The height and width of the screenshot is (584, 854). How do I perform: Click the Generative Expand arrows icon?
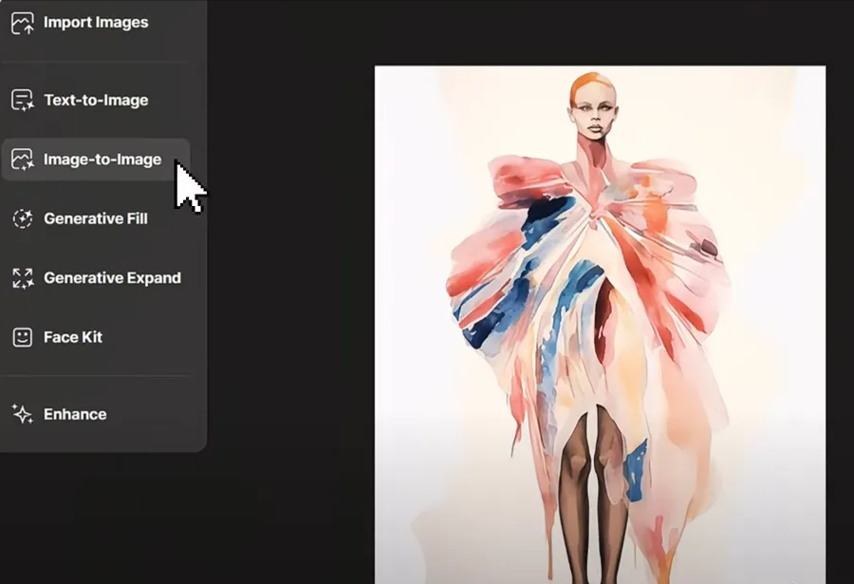coord(22,278)
